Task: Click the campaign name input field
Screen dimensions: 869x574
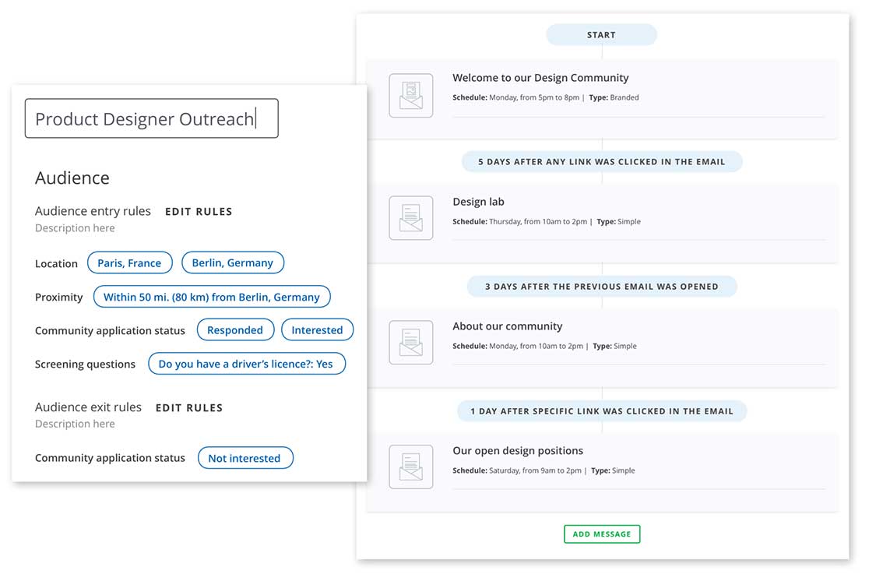Action: click(x=151, y=118)
